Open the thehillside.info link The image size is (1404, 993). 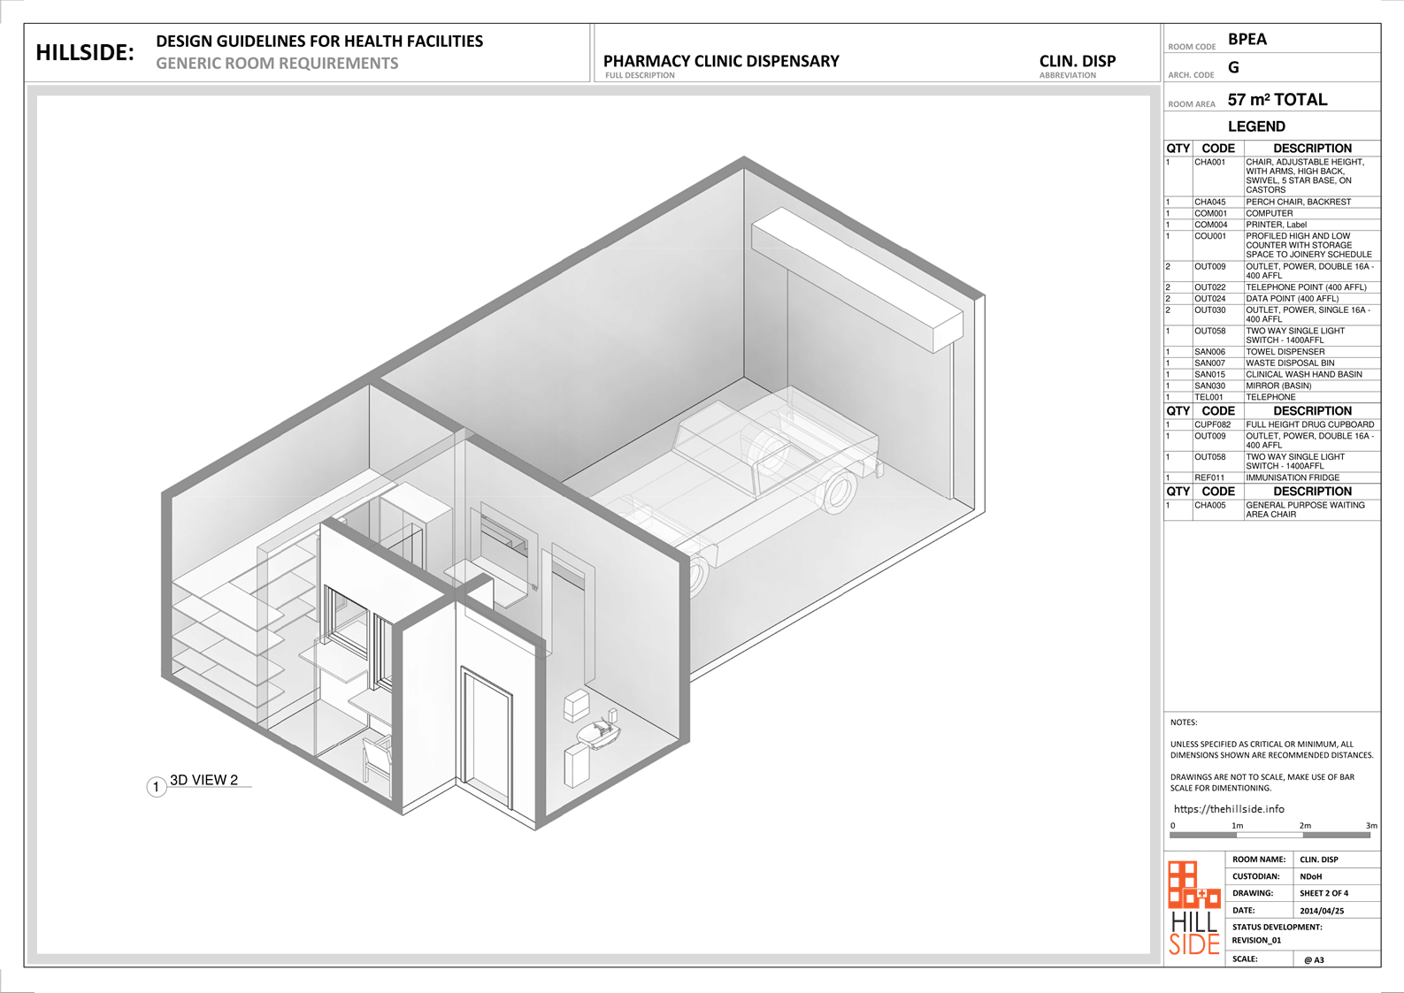click(1228, 808)
